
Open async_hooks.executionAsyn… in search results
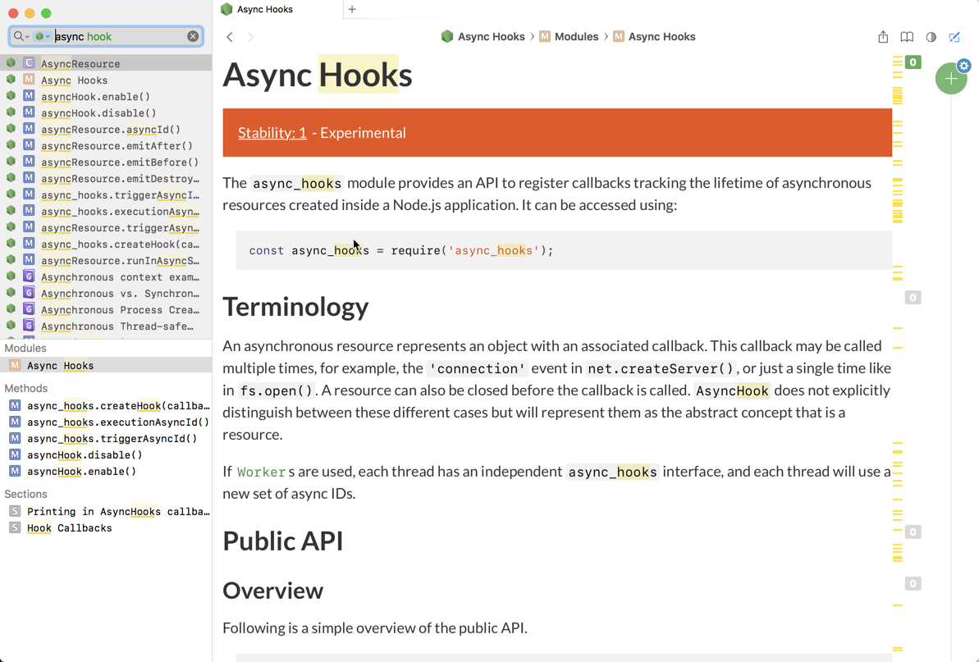coord(106,211)
